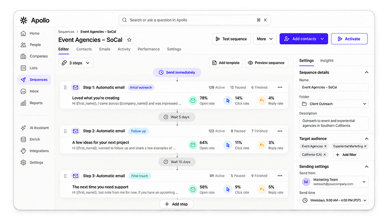Viewport: 388px width, 219px height.
Task: Click the Step 1 drag handle
Action: coord(65,87)
